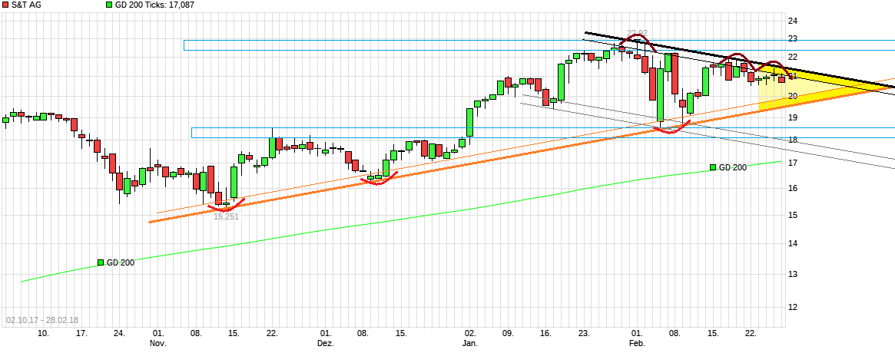The height and width of the screenshot is (353, 895).
Task: Click the '17.' date axis label
Action: tap(81, 334)
